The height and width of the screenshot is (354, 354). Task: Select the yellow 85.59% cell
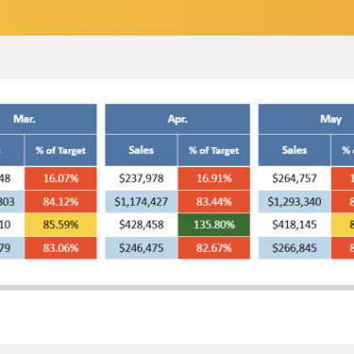point(60,225)
